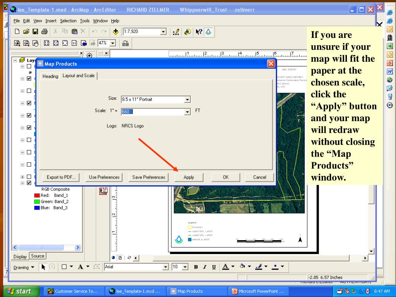Open the Arial font name dropdown
Viewport: 396px width, 297px height.
coord(166,267)
